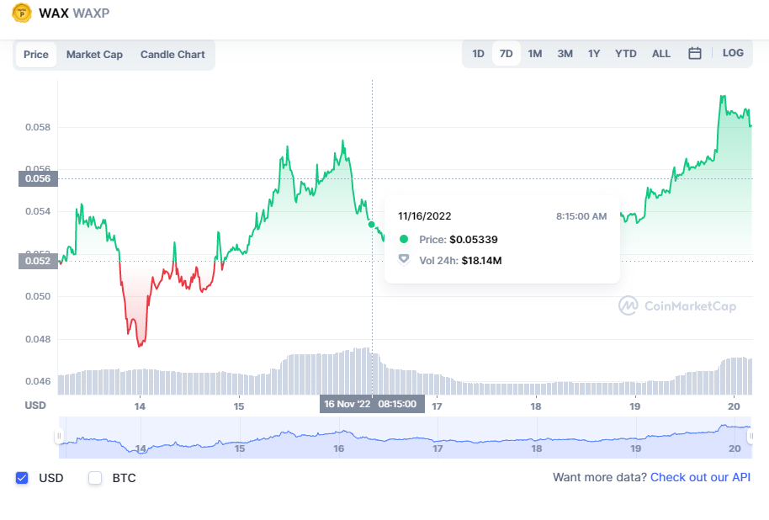Screen dimensions: 769x520
Task: Open the Candle Chart tab
Action: (x=172, y=55)
